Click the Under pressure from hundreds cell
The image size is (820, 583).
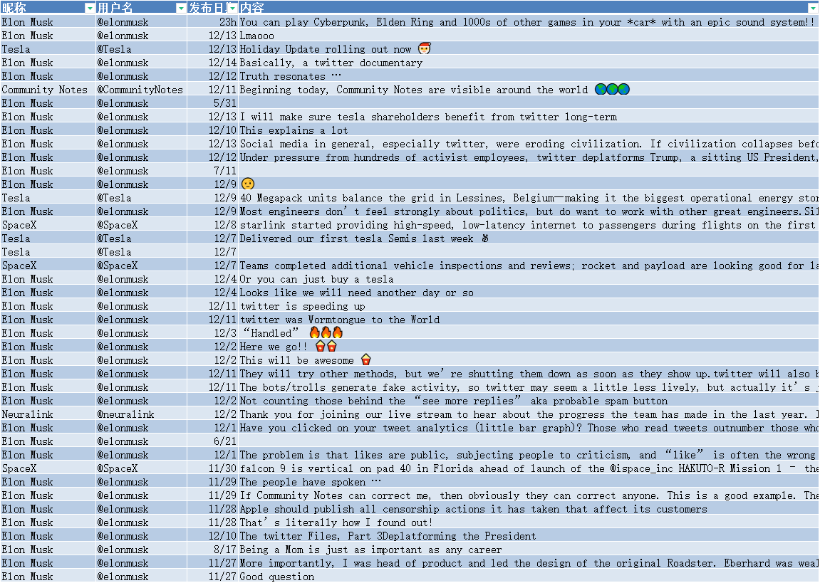pyautogui.click(x=529, y=157)
